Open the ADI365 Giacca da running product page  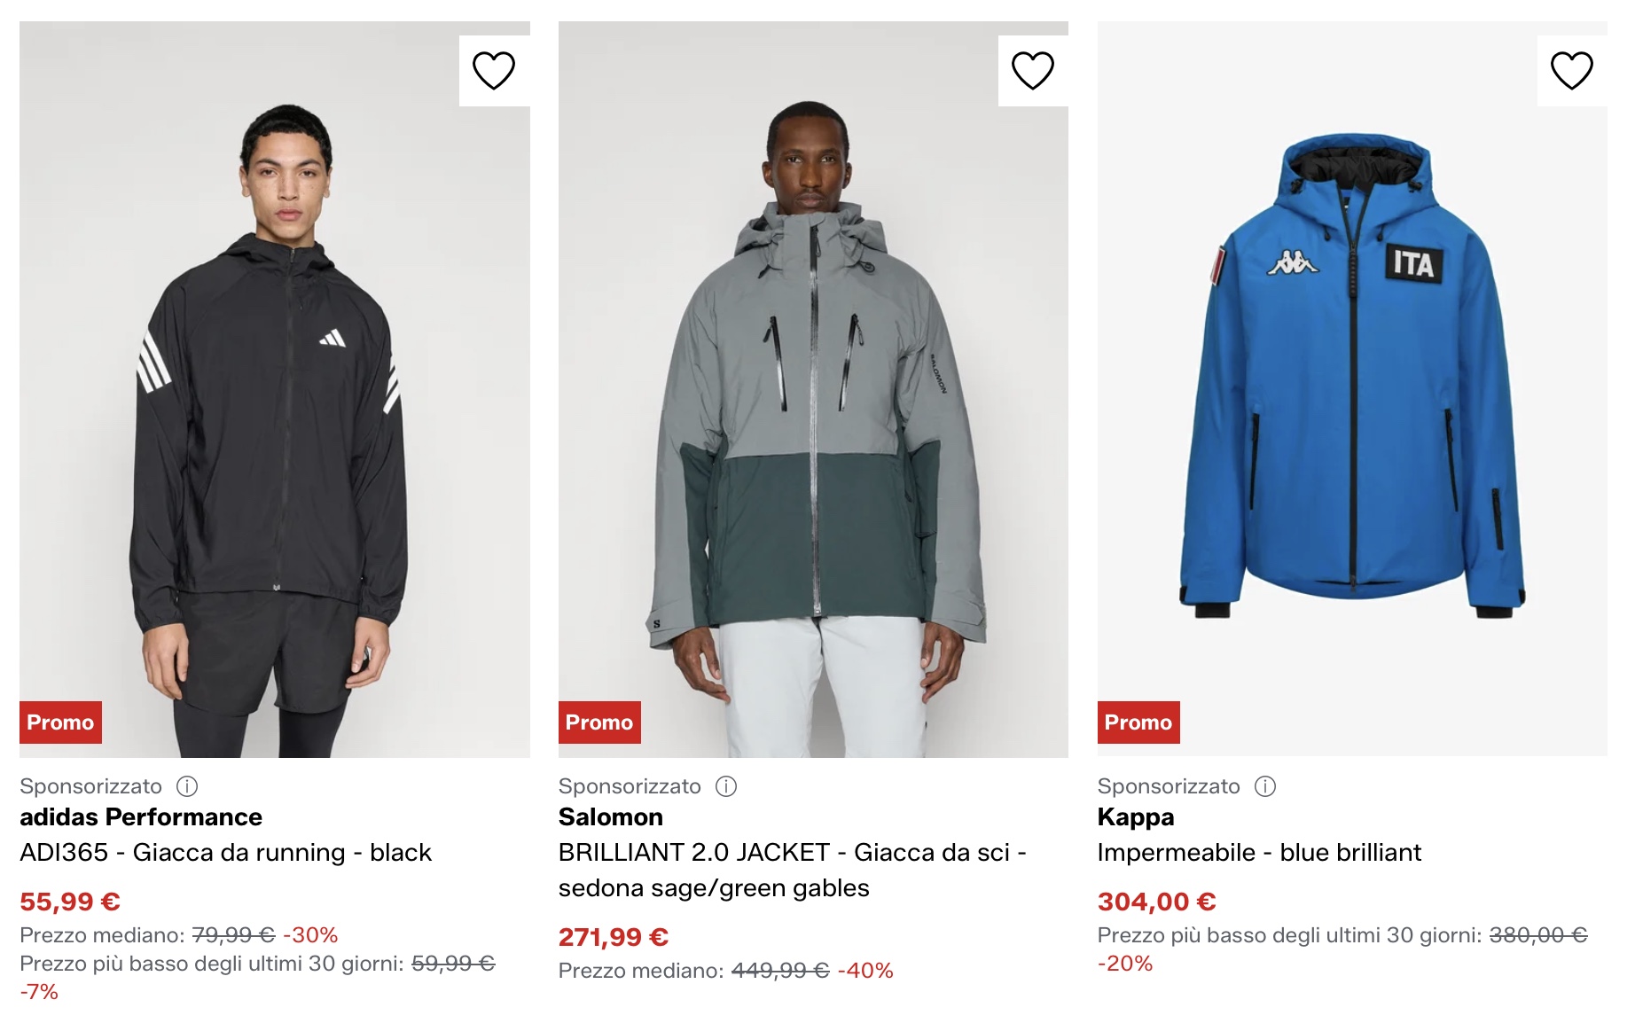tap(225, 851)
